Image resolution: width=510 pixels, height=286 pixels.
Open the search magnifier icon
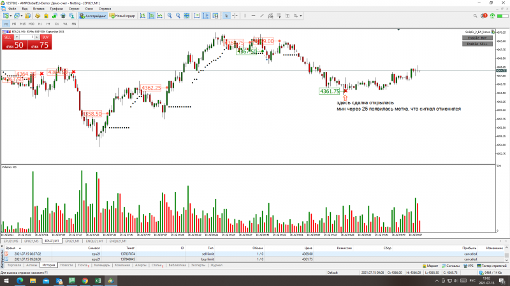click(475, 15)
